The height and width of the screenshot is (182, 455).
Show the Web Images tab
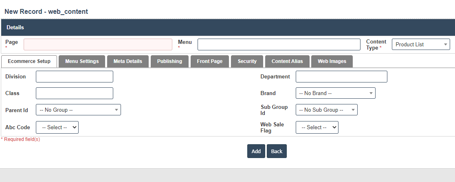332,61
